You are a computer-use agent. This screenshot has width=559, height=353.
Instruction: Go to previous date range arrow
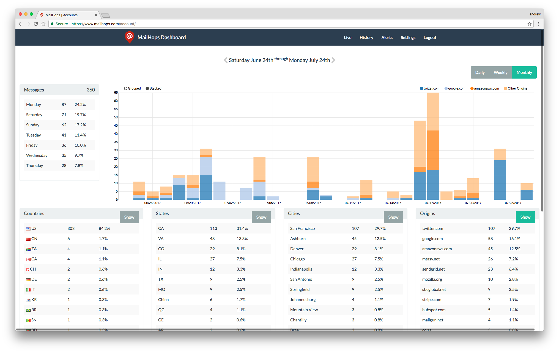[x=226, y=60]
